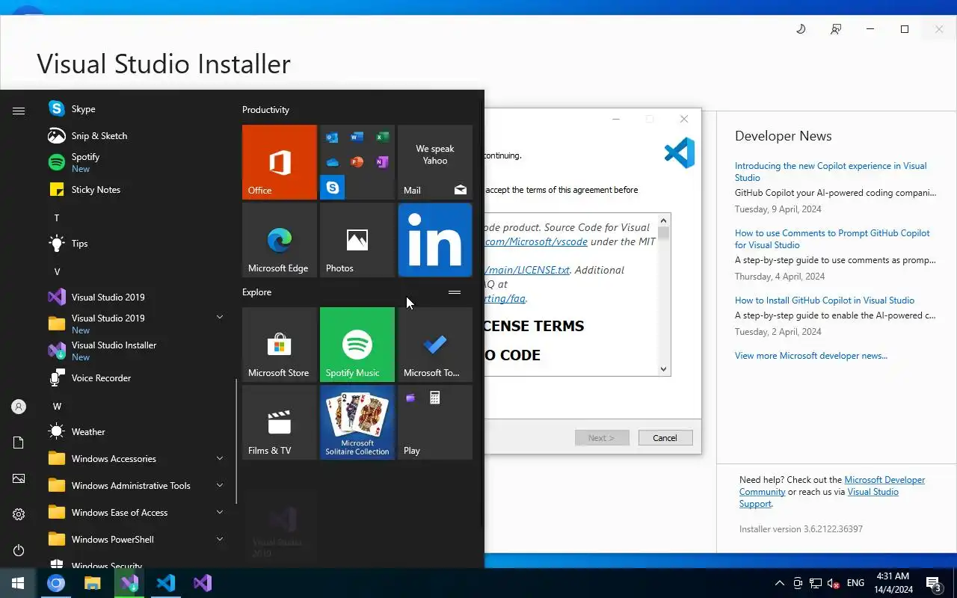Open How to Install GitHub Copilot article
Screen dimensions: 957x598
[x=825, y=300]
